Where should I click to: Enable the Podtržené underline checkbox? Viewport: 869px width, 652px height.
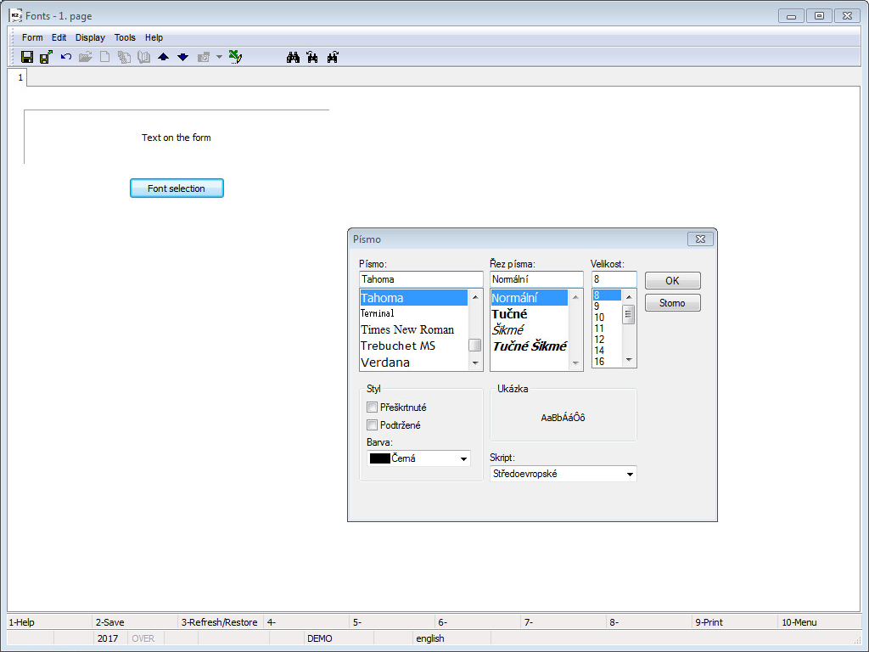click(373, 425)
